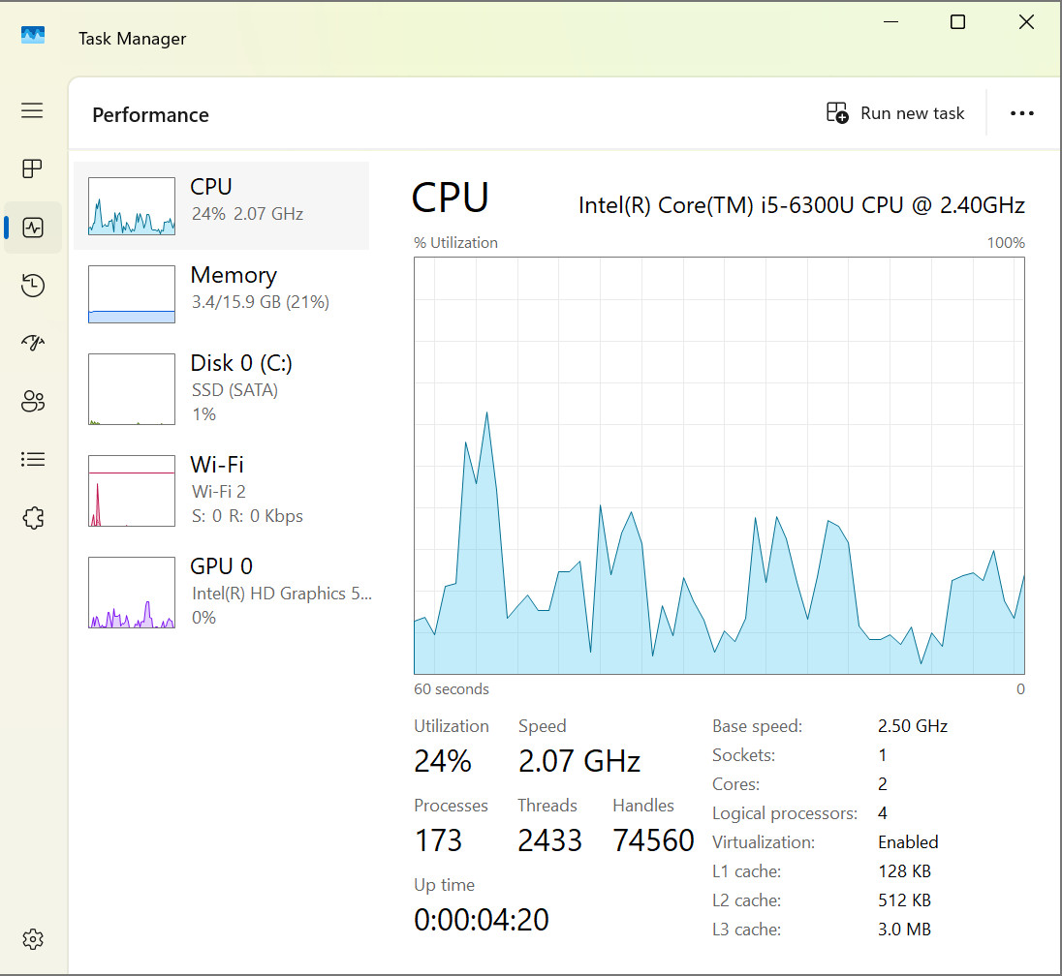This screenshot has height=976, width=1062.
Task: Open Task Manager settings gear
Action: [33, 939]
